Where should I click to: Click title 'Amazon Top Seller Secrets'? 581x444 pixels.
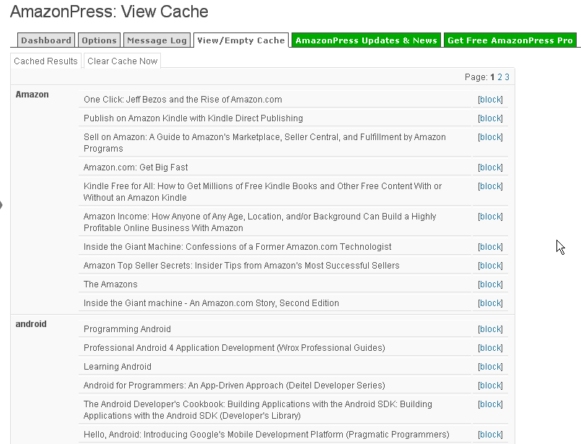[x=242, y=266]
